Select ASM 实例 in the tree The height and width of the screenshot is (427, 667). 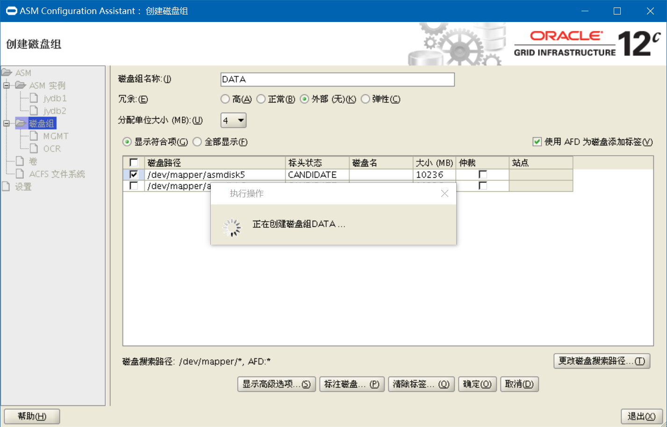pyautogui.click(x=47, y=86)
